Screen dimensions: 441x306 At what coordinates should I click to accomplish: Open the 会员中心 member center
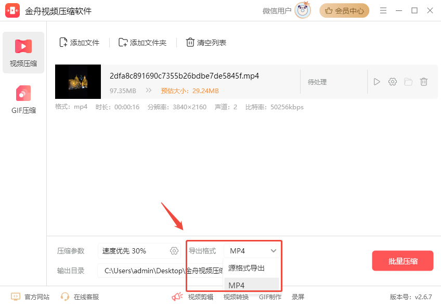tap(344, 11)
